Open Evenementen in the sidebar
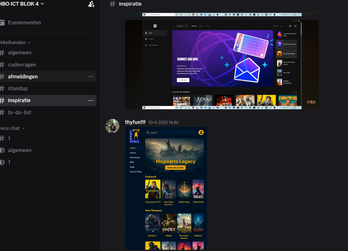Viewport: 348px width, 251px height. (x=24, y=22)
